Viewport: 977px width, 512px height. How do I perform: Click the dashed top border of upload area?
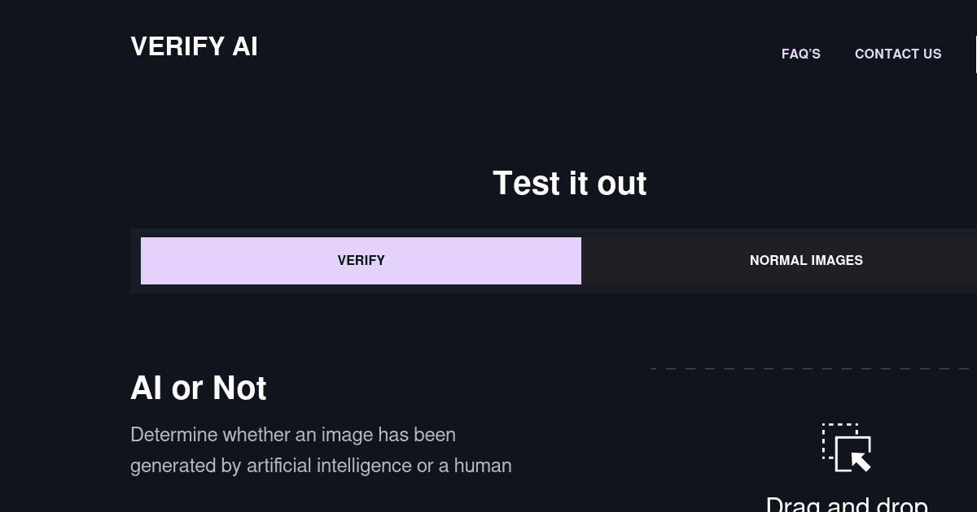coord(814,369)
